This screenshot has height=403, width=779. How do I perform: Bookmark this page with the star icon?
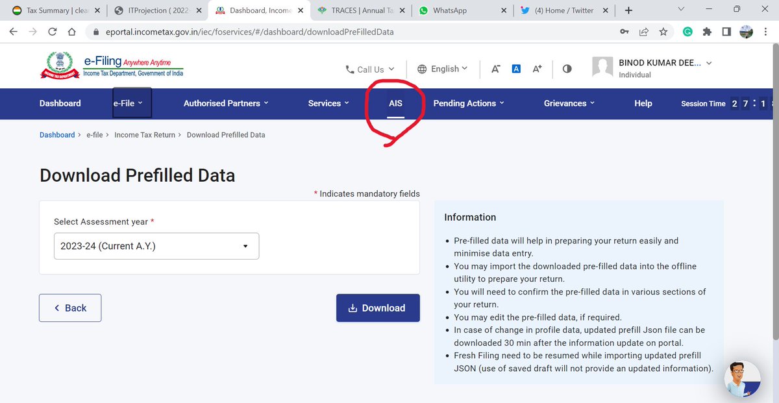[x=663, y=32]
